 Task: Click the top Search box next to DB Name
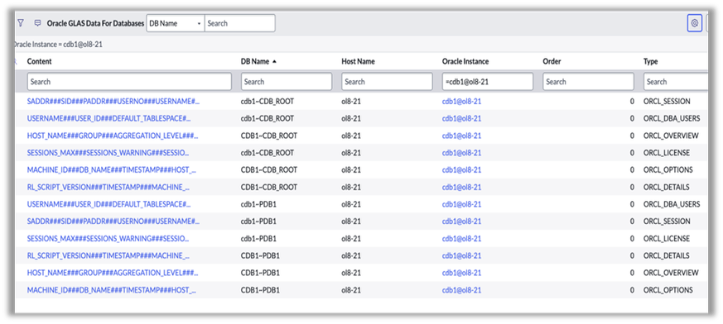tap(240, 23)
